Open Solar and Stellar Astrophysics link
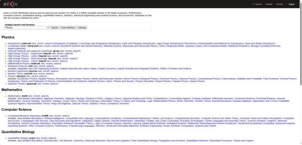 point(260,44)
